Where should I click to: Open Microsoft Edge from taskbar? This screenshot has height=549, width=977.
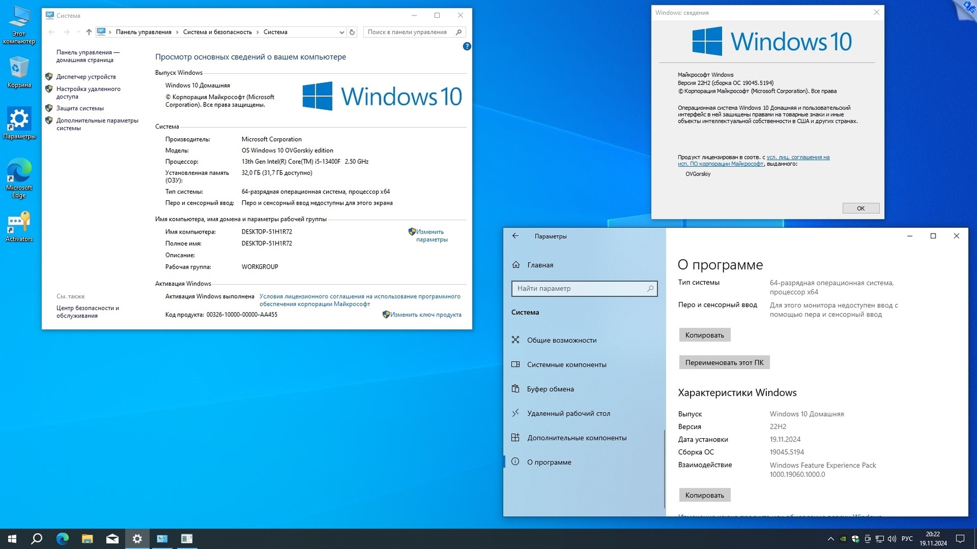click(x=62, y=539)
